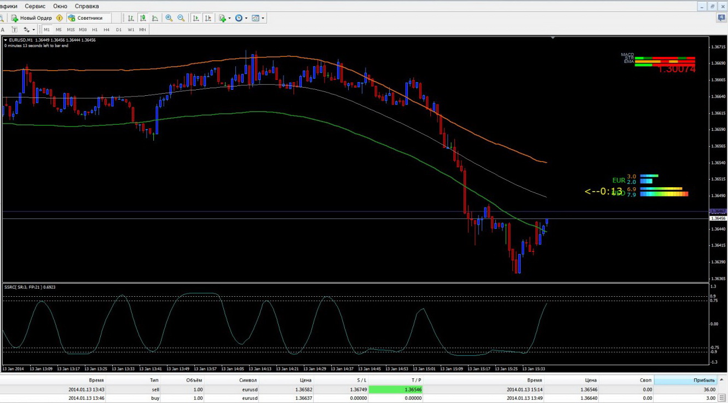Image resolution: width=728 pixels, height=403 pixels.
Task: Zoom in the chart with plus magnifier
Action: (169, 18)
